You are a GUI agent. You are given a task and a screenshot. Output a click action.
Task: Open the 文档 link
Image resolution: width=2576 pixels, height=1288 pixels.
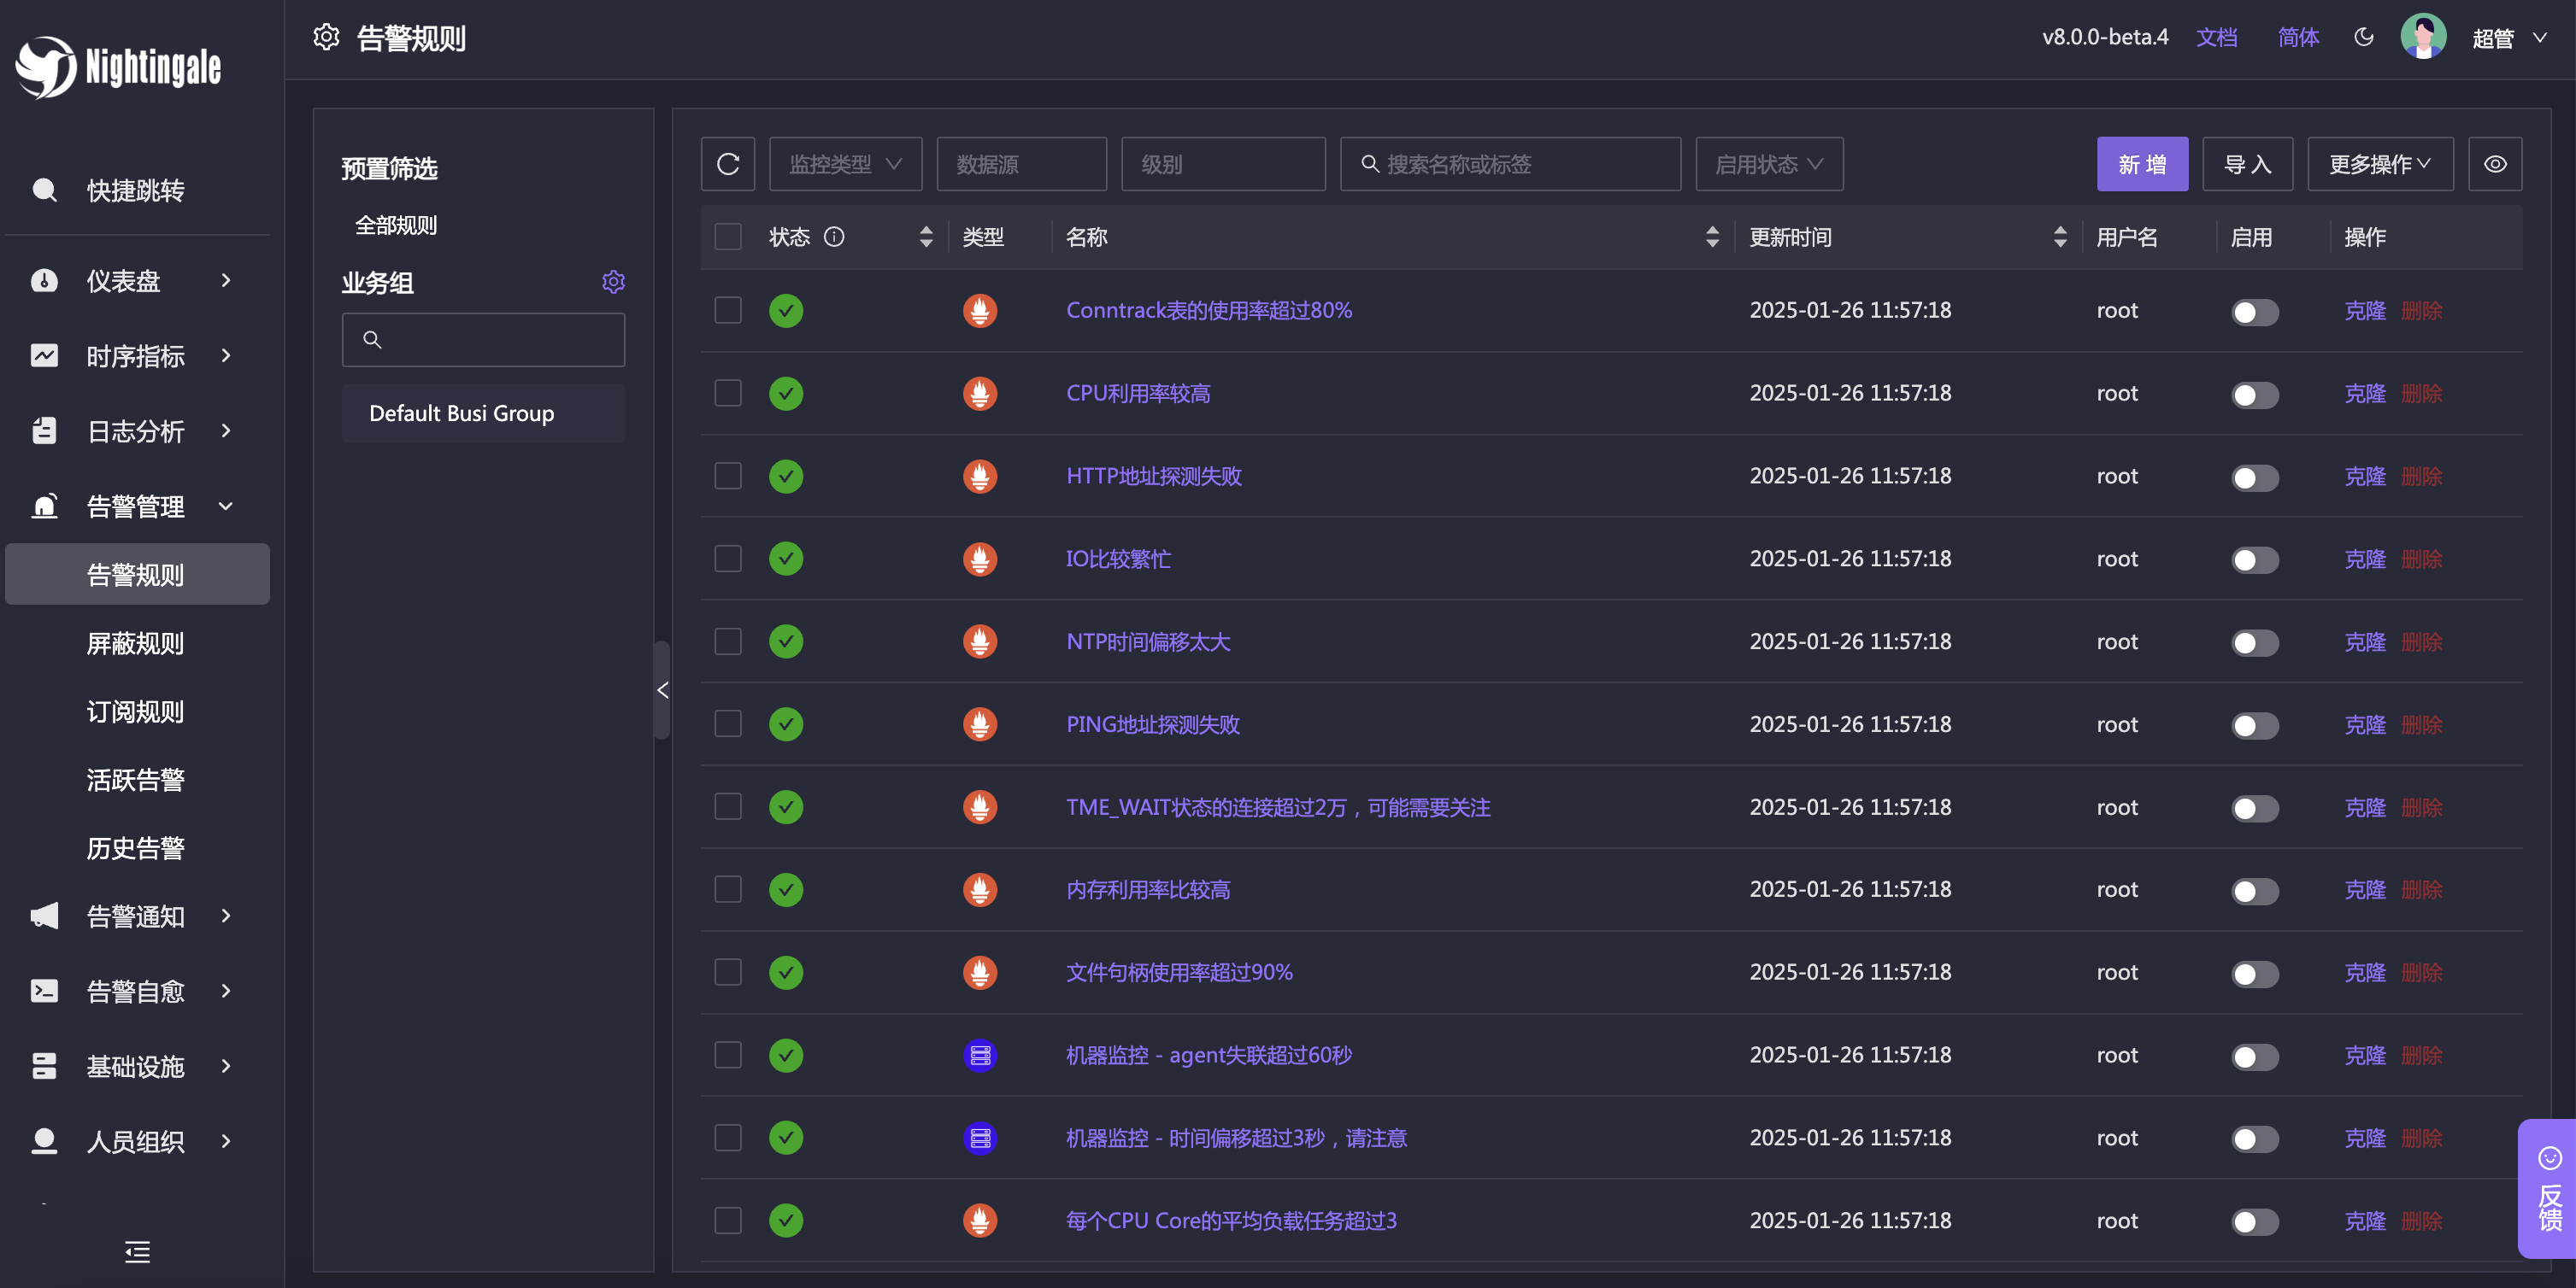coord(2216,38)
